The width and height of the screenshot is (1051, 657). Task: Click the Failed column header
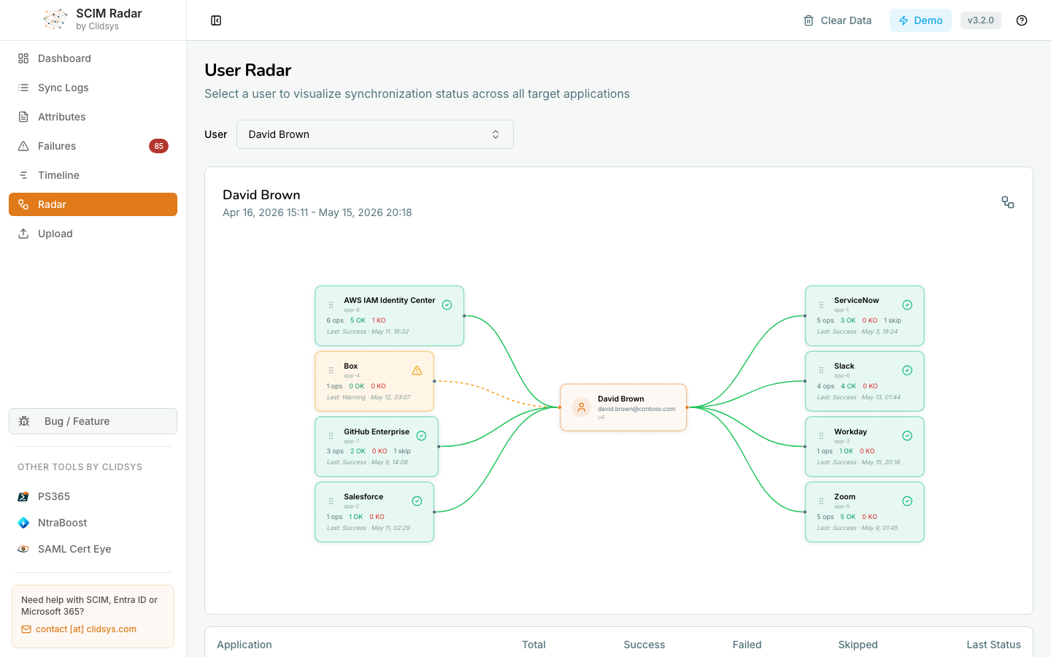click(x=747, y=645)
